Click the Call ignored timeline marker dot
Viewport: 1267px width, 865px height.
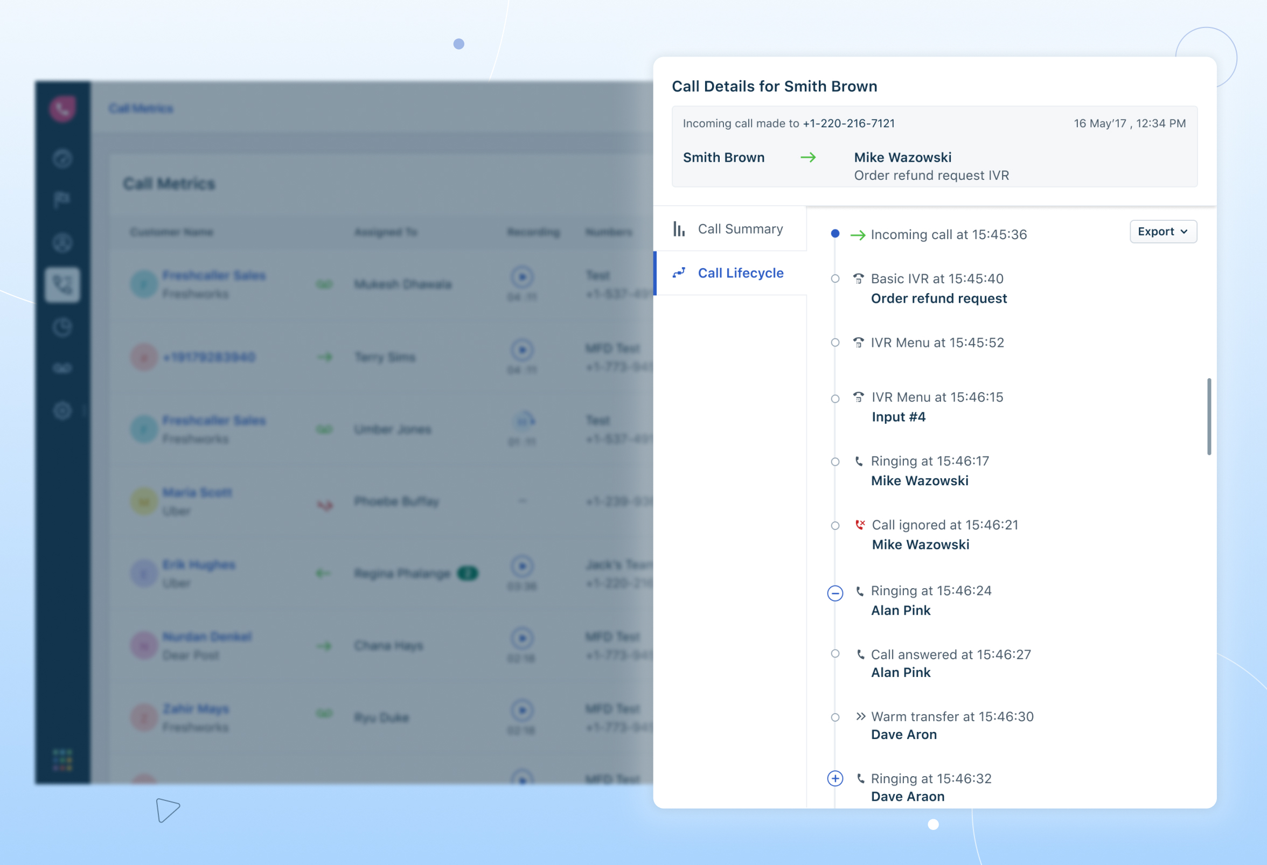[834, 526]
